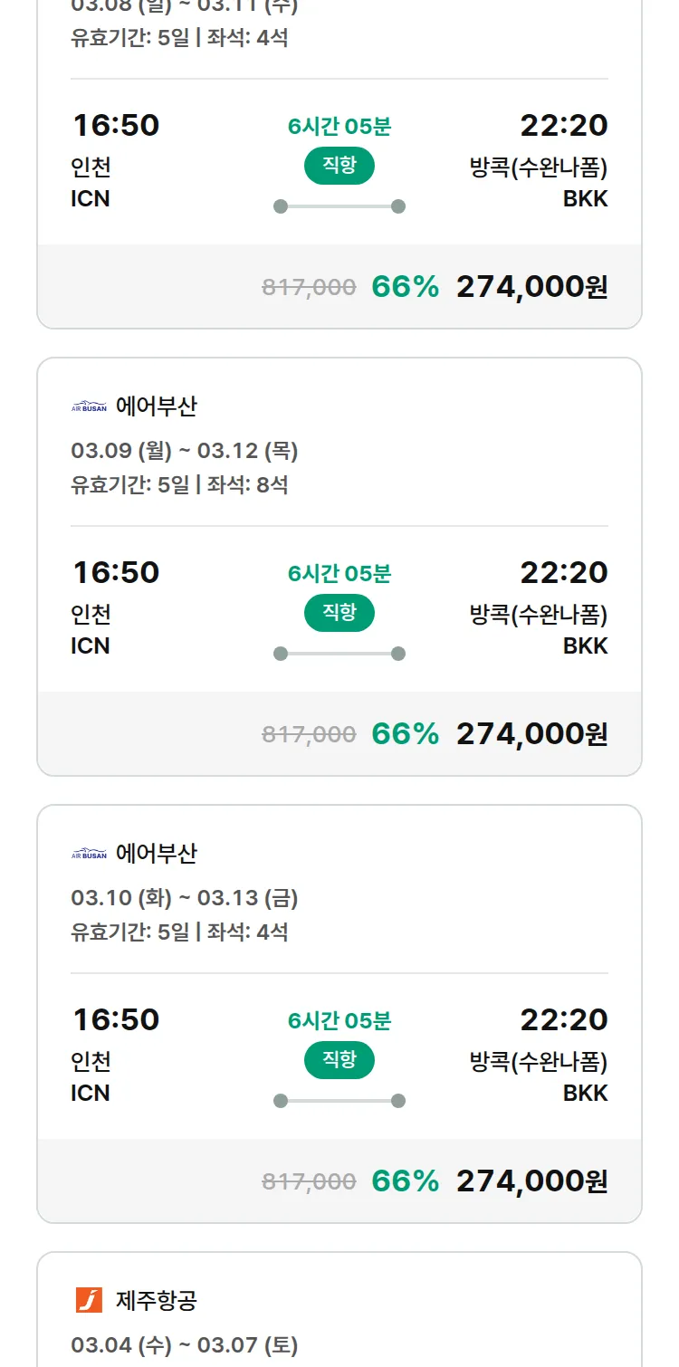Screen dimensions: 679x1367
Task: Click the orange Jeju Air logo
Action: (x=89, y=1300)
